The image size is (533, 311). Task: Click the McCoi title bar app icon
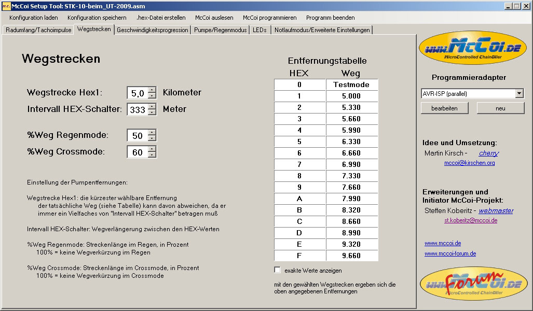coord(6,6)
